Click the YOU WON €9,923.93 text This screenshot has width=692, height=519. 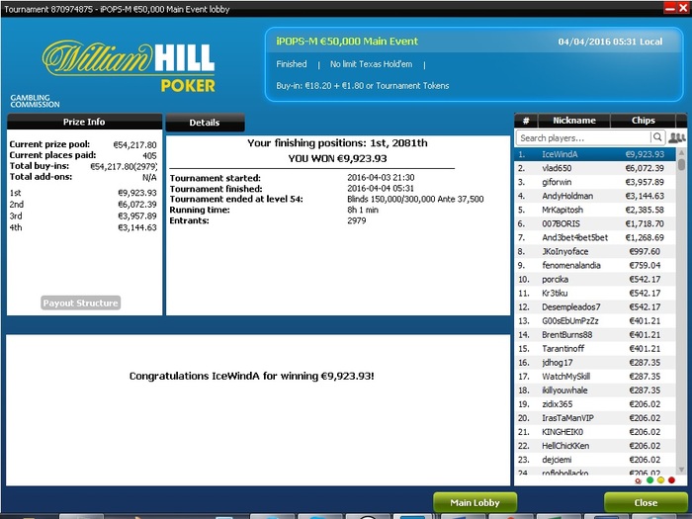coord(338,158)
